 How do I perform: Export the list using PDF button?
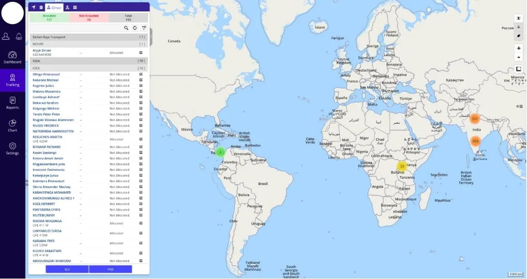110,269
